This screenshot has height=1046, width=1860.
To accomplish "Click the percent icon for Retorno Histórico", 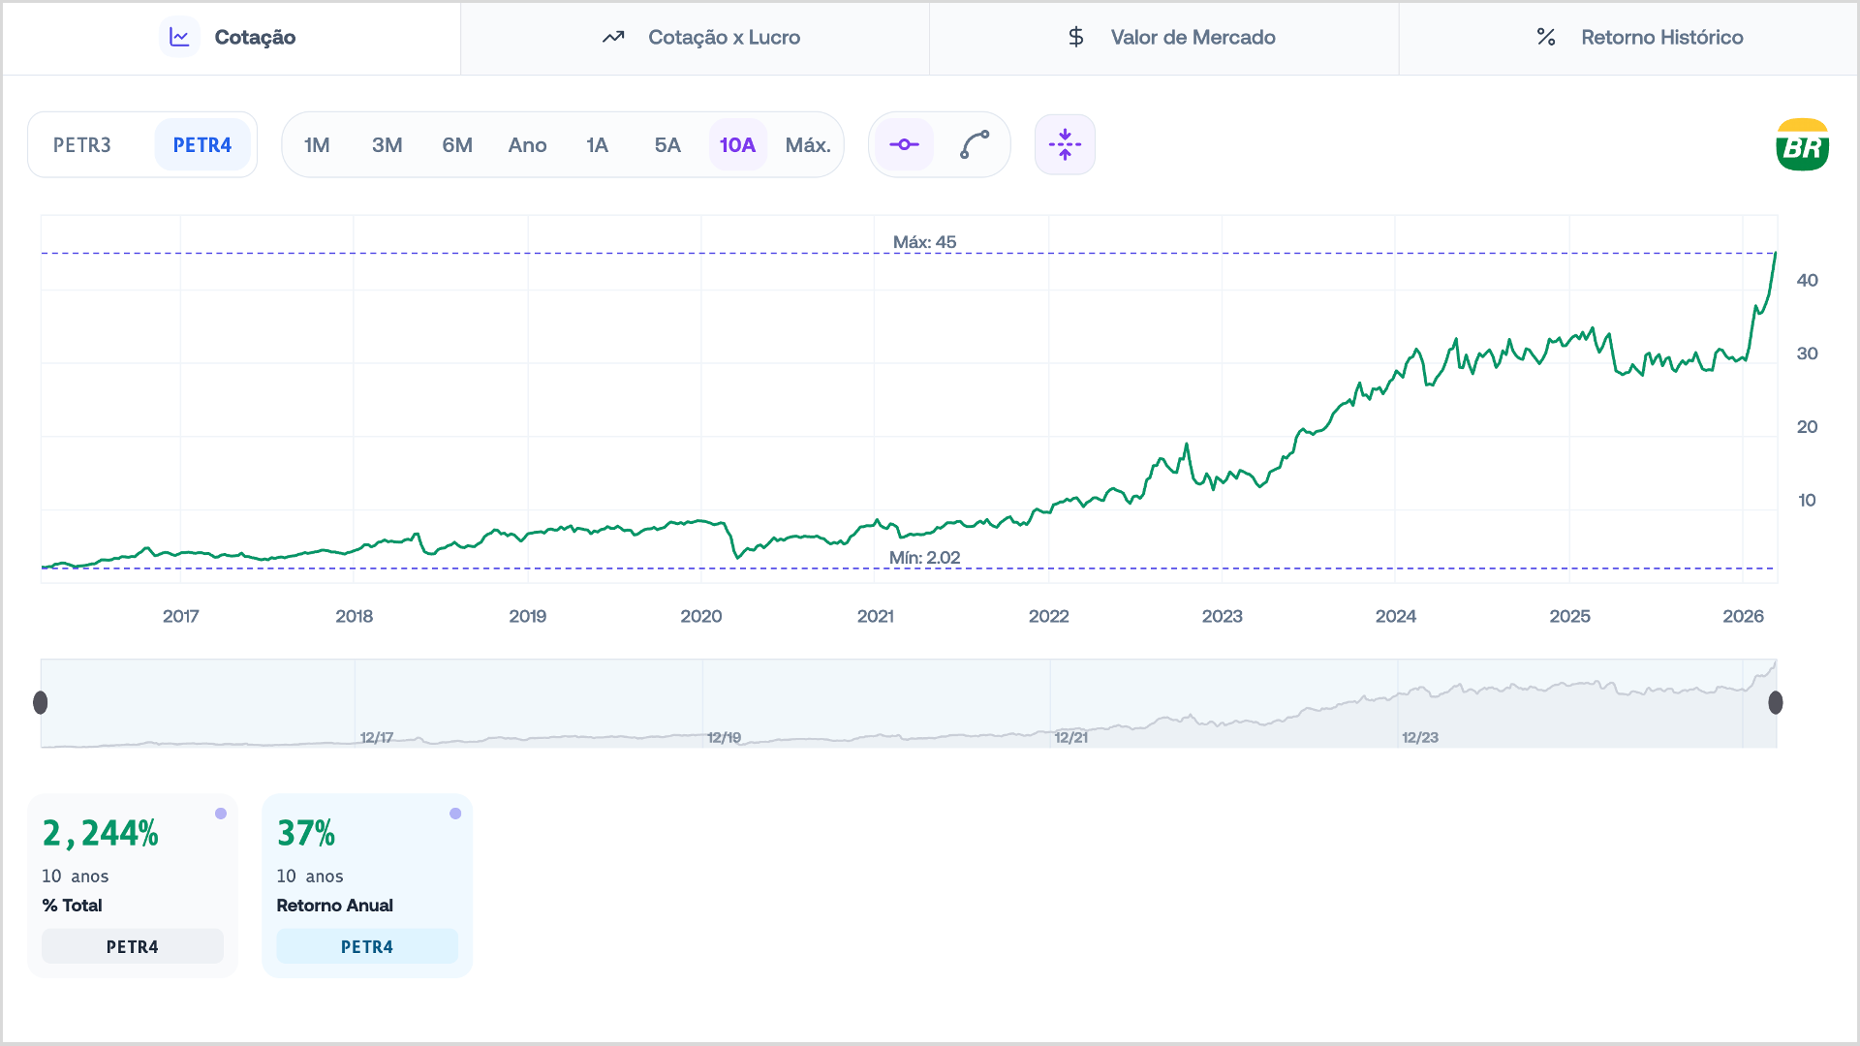I will (1546, 37).
